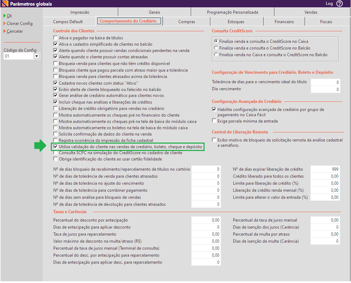Switch to the Gerais tab

154,12
